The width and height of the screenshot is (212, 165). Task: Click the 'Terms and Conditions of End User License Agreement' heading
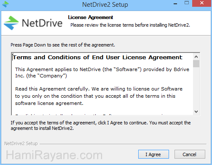[x=97, y=58]
